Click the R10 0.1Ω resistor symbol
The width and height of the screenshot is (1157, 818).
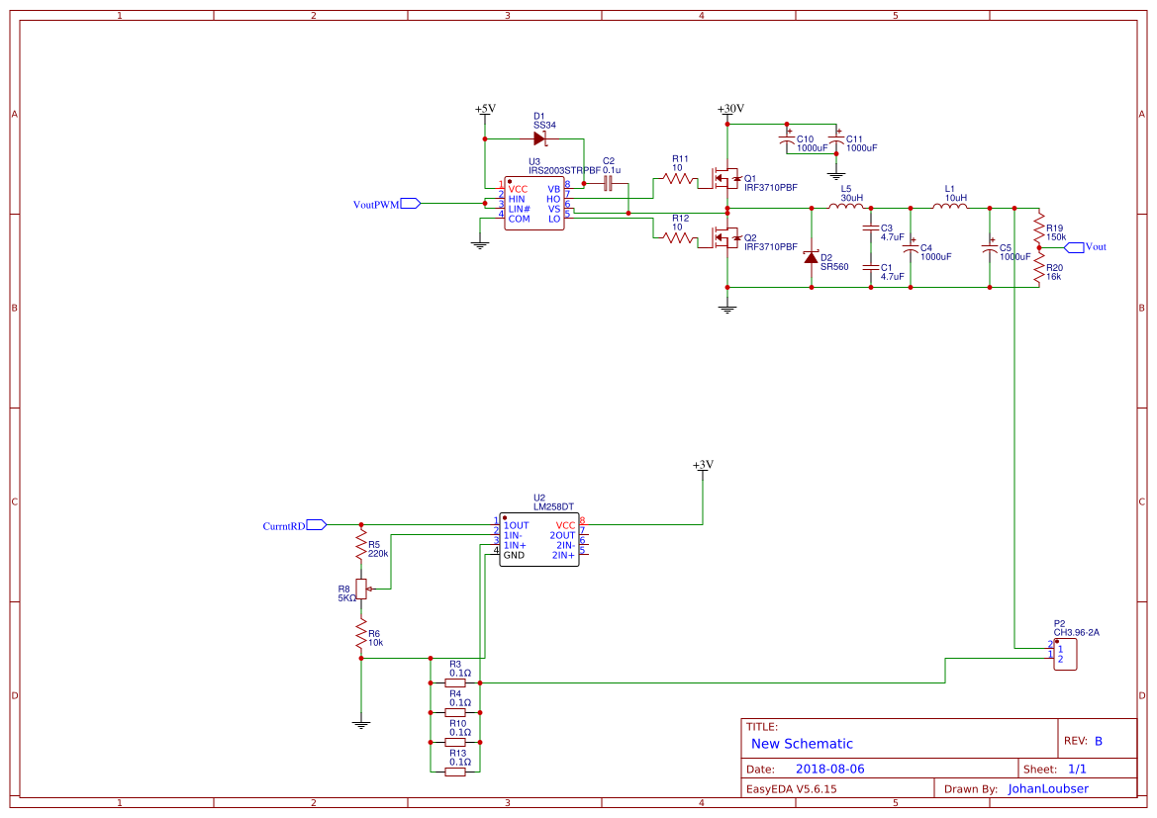pyautogui.click(x=455, y=742)
